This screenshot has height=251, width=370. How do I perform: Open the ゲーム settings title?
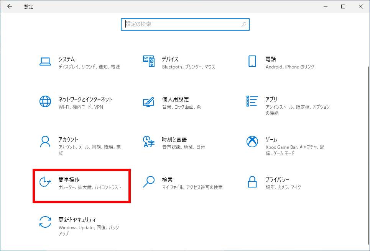click(271, 140)
